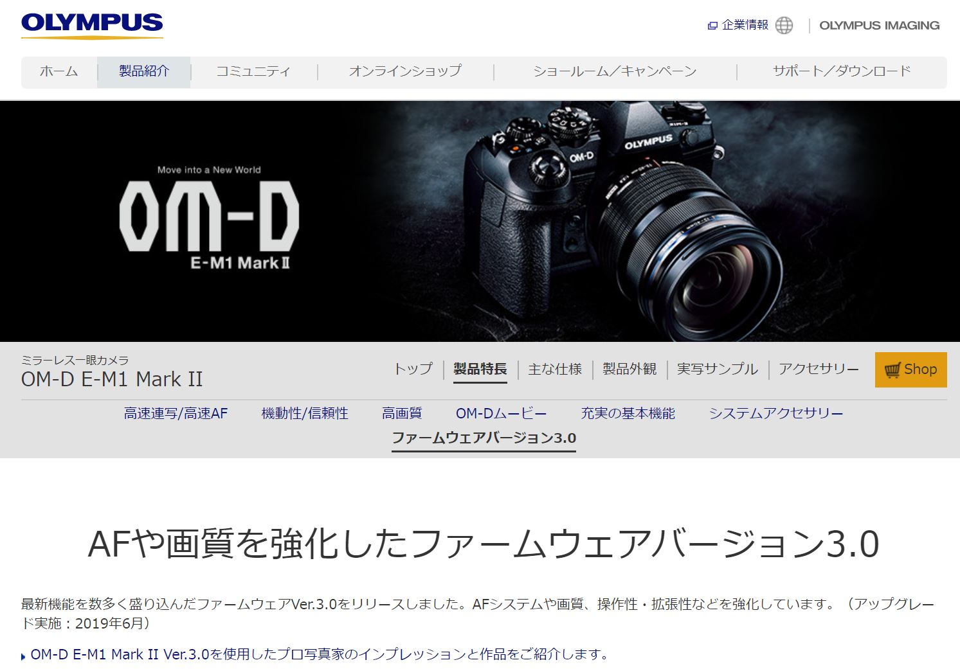Open サポート/ダウンロード menu item

[x=841, y=71]
